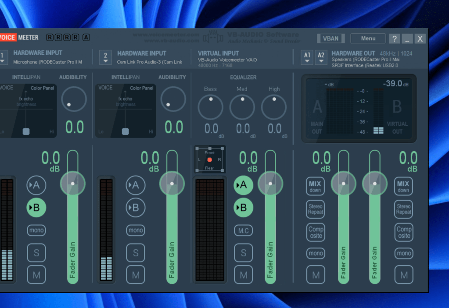This screenshot has width=449, height=308.
Task: Open Hardware Input 2 device selector
Action: click(105, 57)
